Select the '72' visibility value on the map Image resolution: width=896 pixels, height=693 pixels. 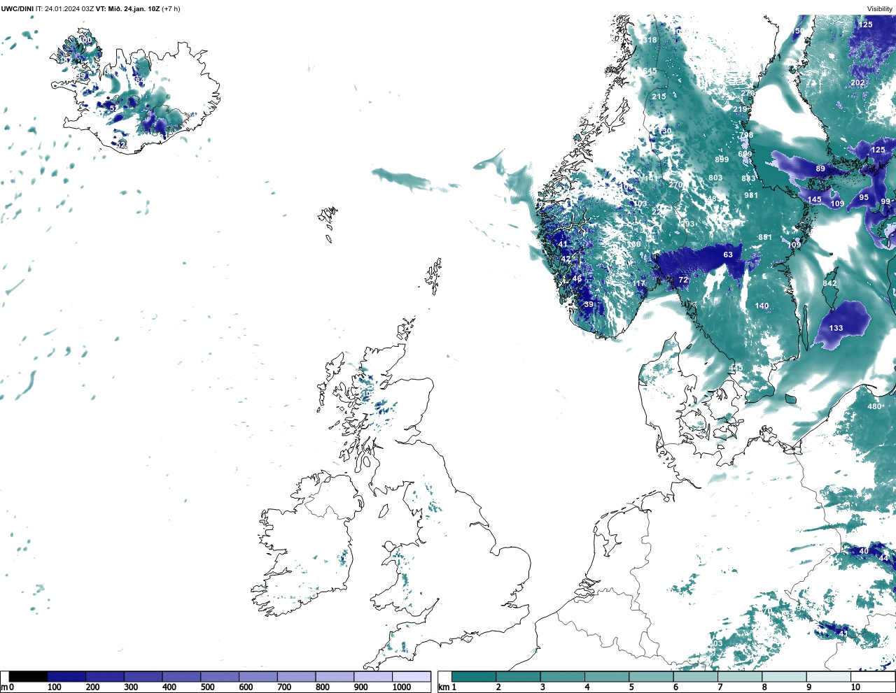click(683, 280)
